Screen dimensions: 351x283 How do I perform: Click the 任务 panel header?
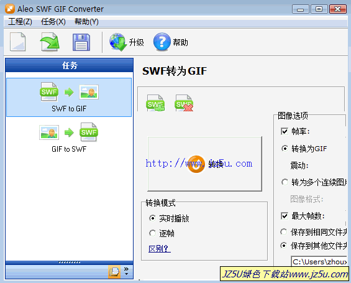(70, 65)
